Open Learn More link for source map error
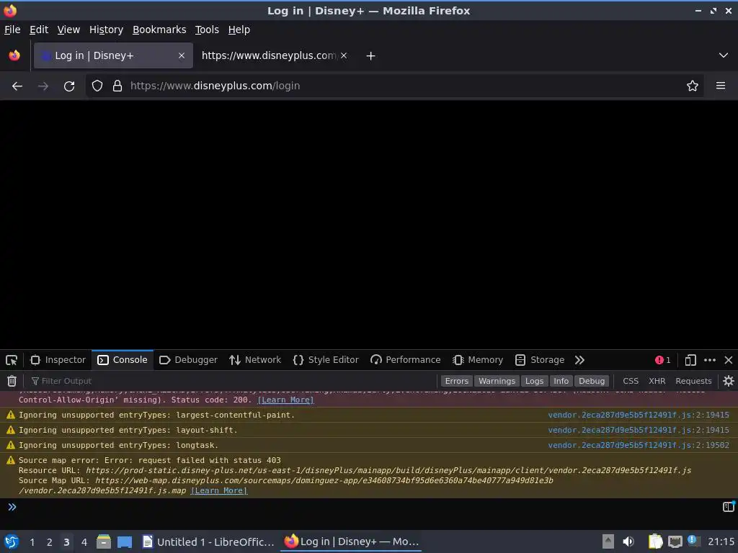 (219, 490)
